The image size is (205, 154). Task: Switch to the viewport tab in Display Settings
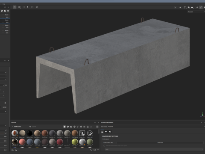point(110,132)
